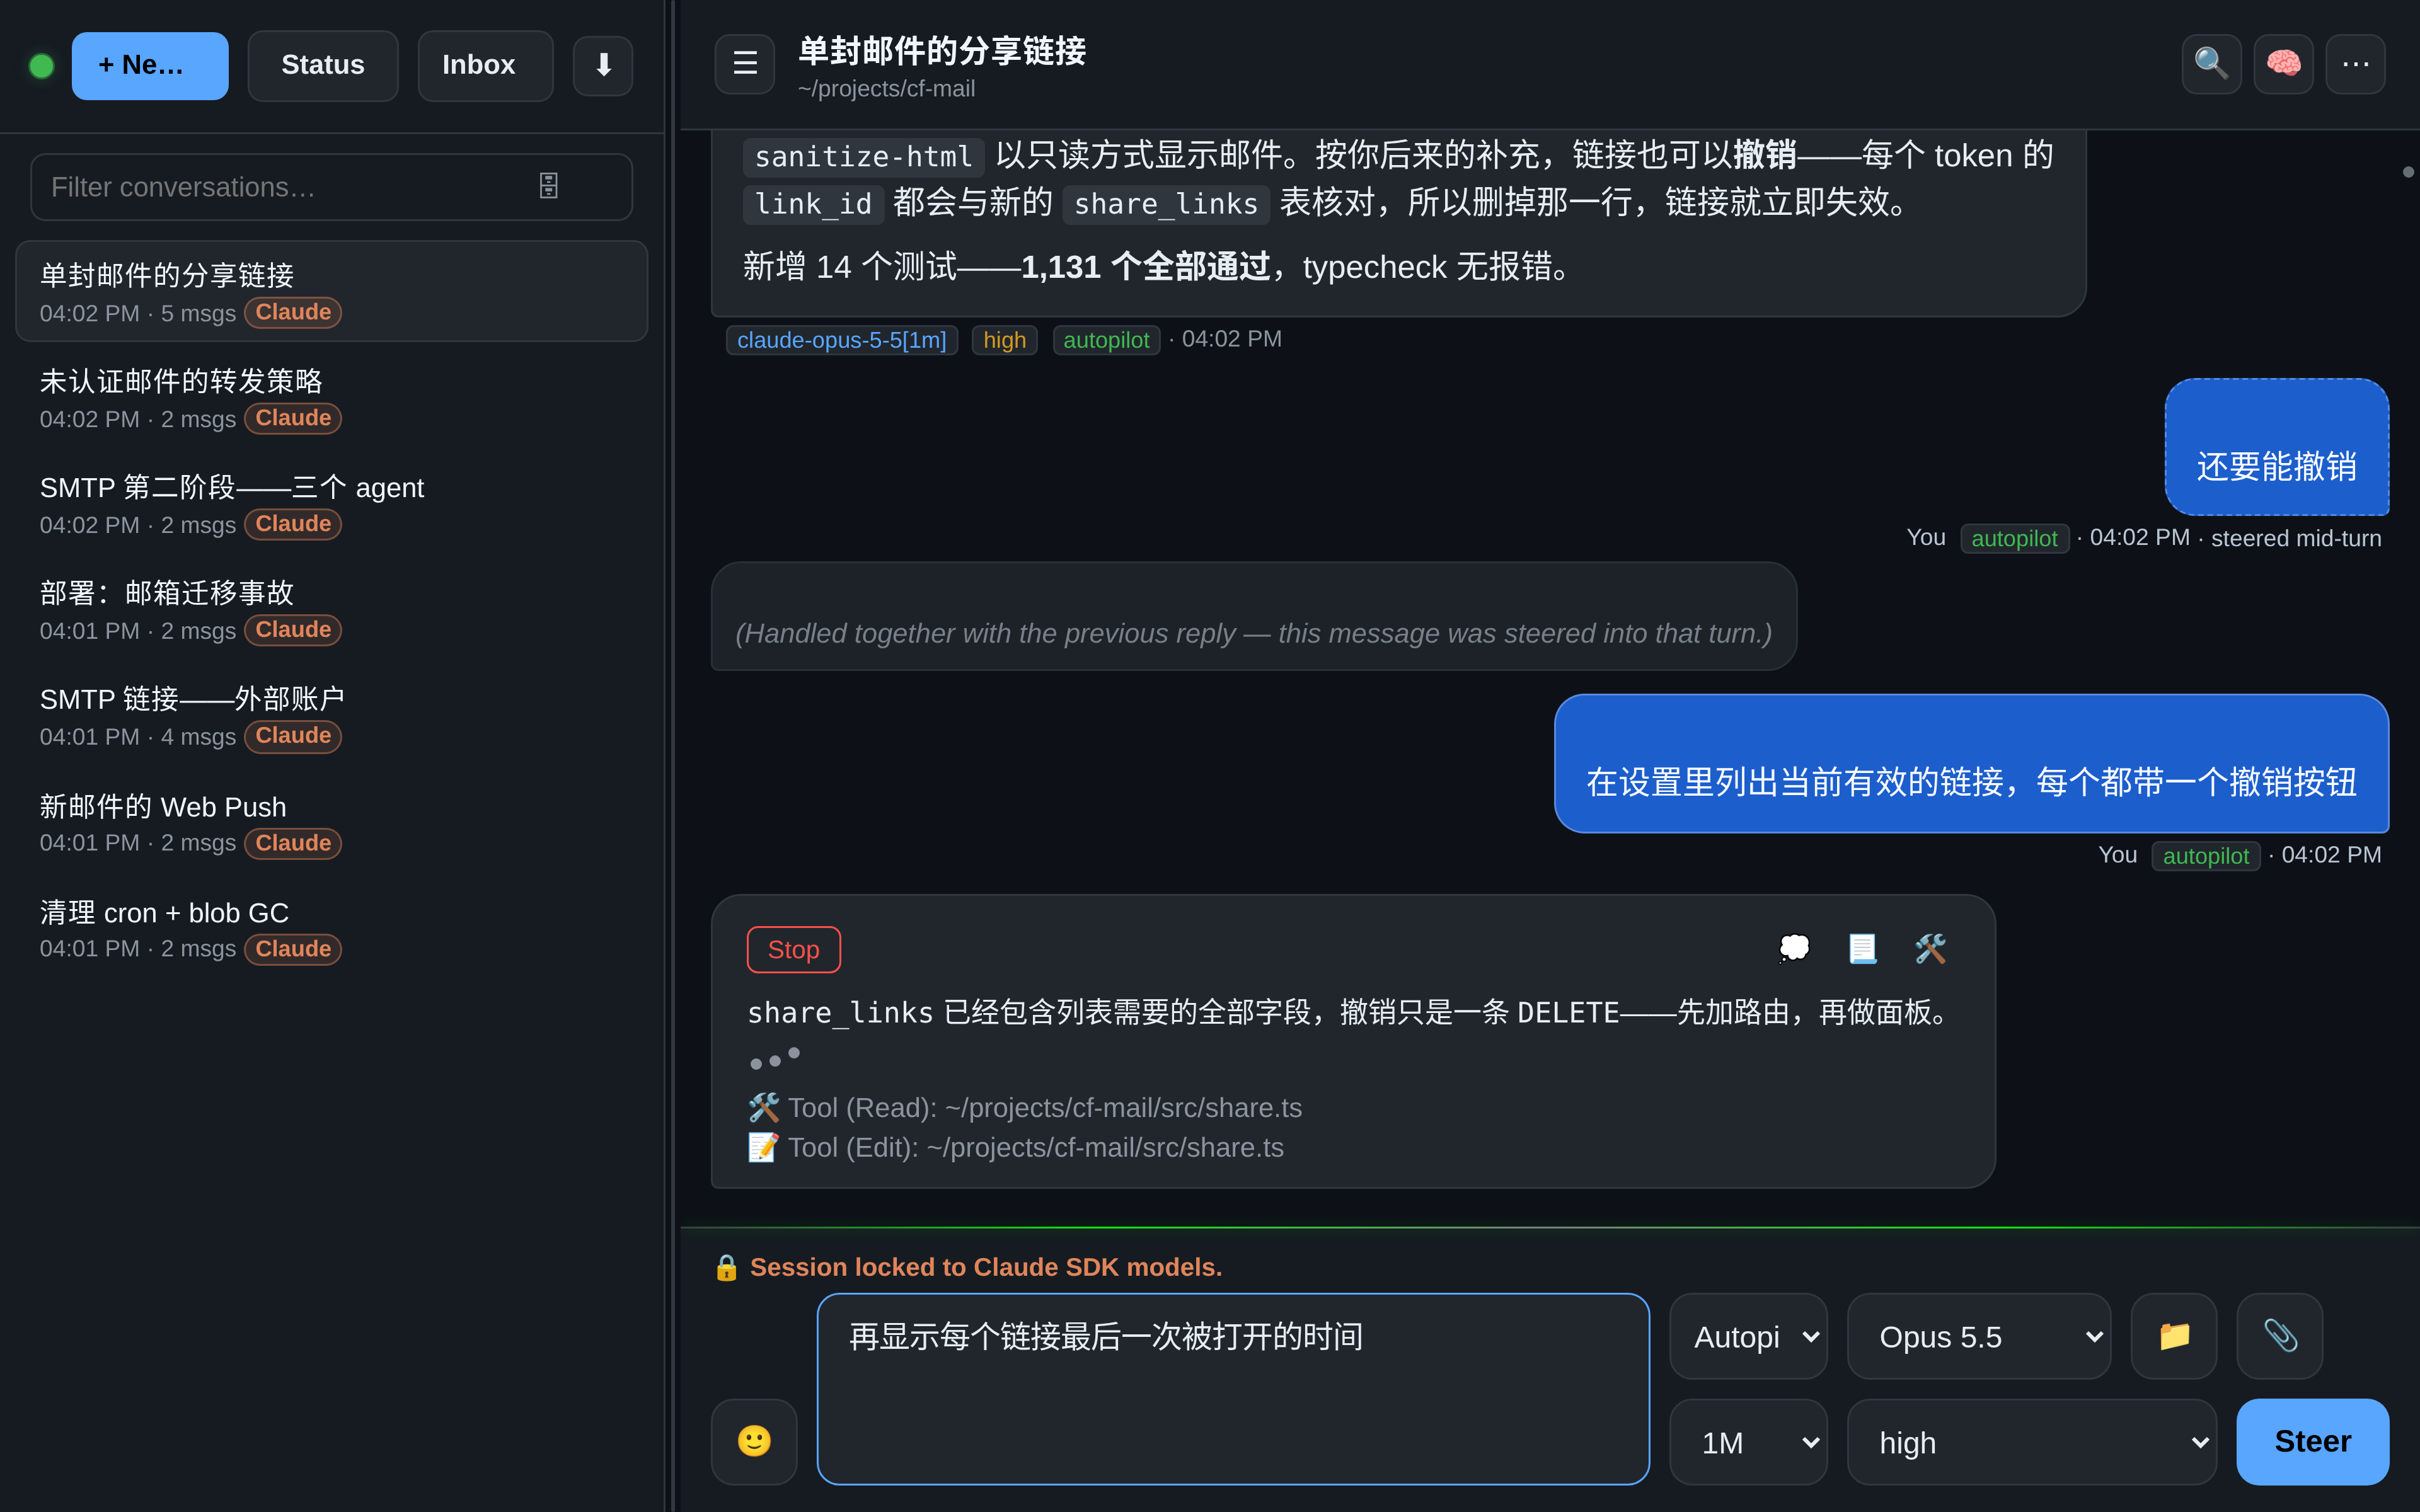Stop the running response

point(794,949)
